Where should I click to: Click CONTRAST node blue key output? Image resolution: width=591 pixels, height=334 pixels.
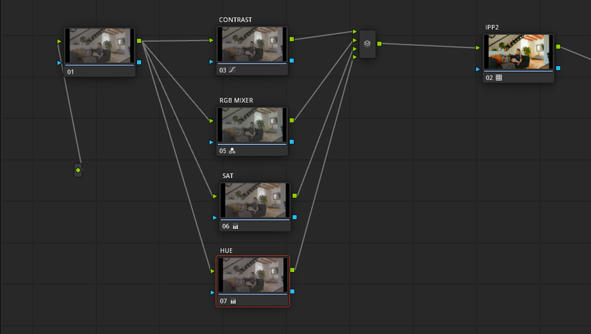click(x=292, y=60)
